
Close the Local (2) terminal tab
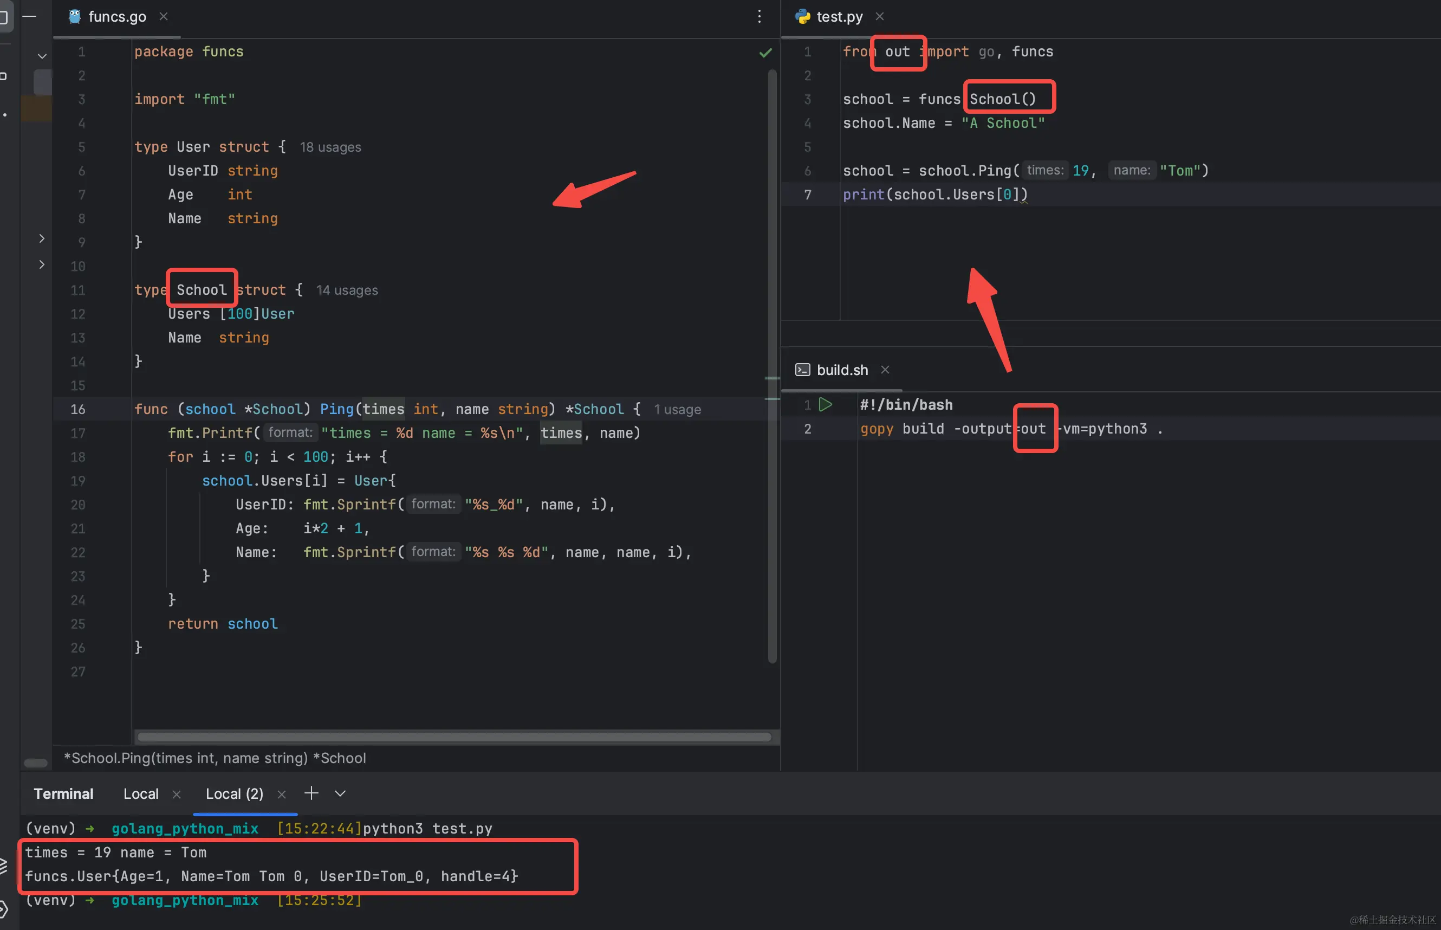click(x=281, y=794)
